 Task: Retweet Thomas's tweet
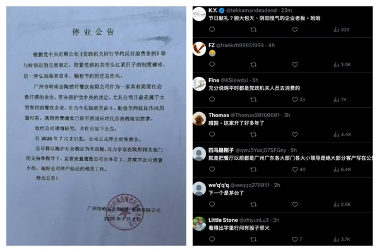coord(253,135)
